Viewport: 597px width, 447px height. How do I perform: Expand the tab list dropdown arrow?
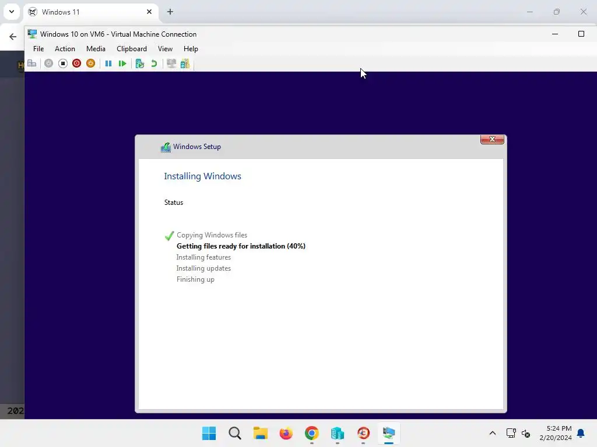tap(12, 12)
